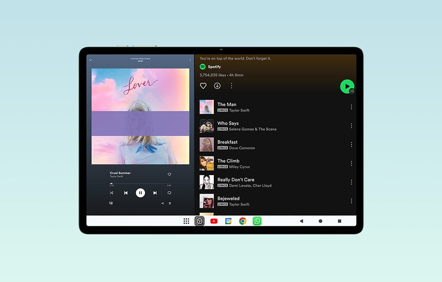Open the playlist three-dot options menu

pos(232,86)
